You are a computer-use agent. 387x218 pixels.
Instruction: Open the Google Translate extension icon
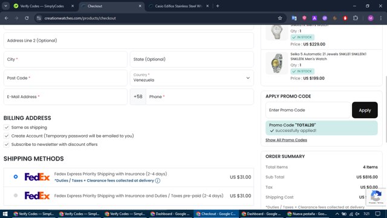[x=294, y=18]
